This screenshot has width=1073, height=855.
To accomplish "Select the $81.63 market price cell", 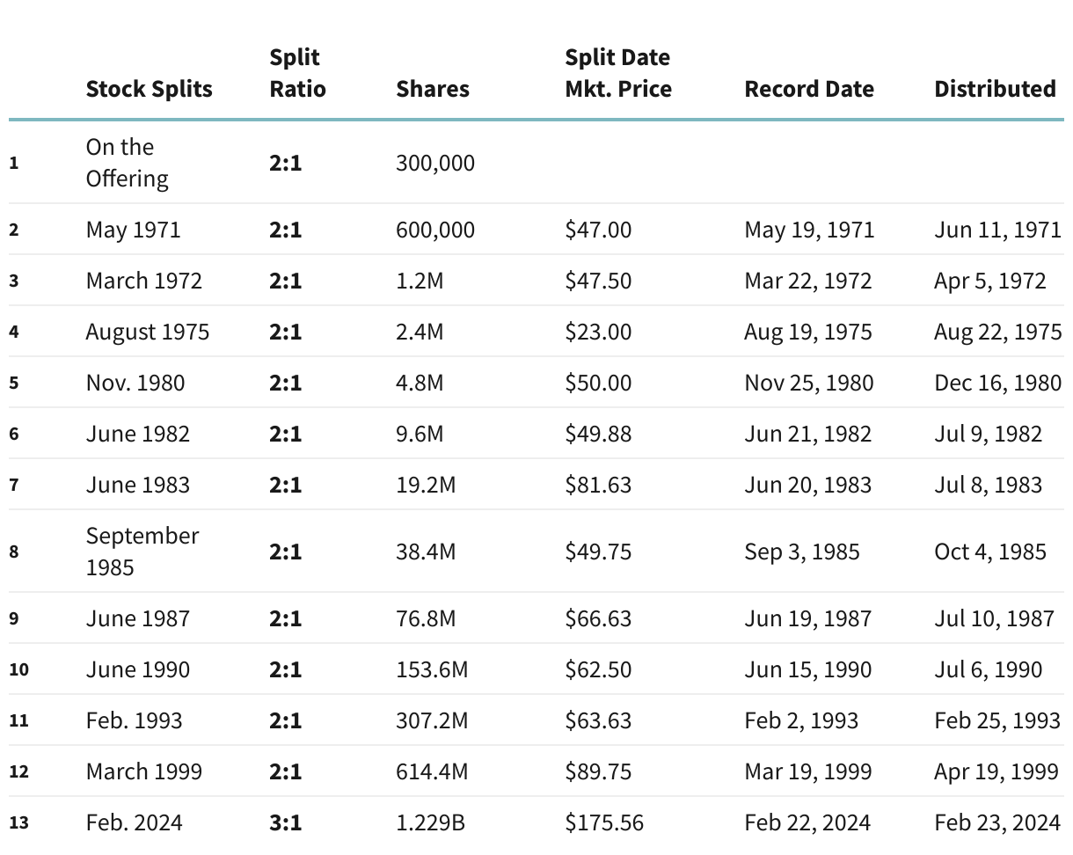I will [598, 485].
